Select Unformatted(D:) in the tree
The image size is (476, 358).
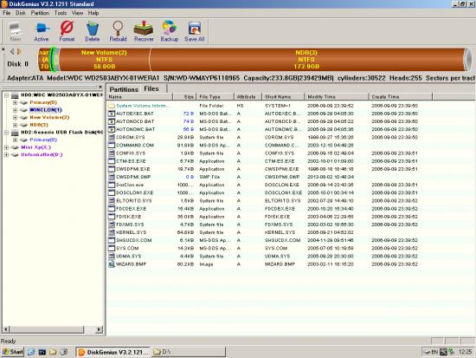pyautogui.click(x=42, y=154)
